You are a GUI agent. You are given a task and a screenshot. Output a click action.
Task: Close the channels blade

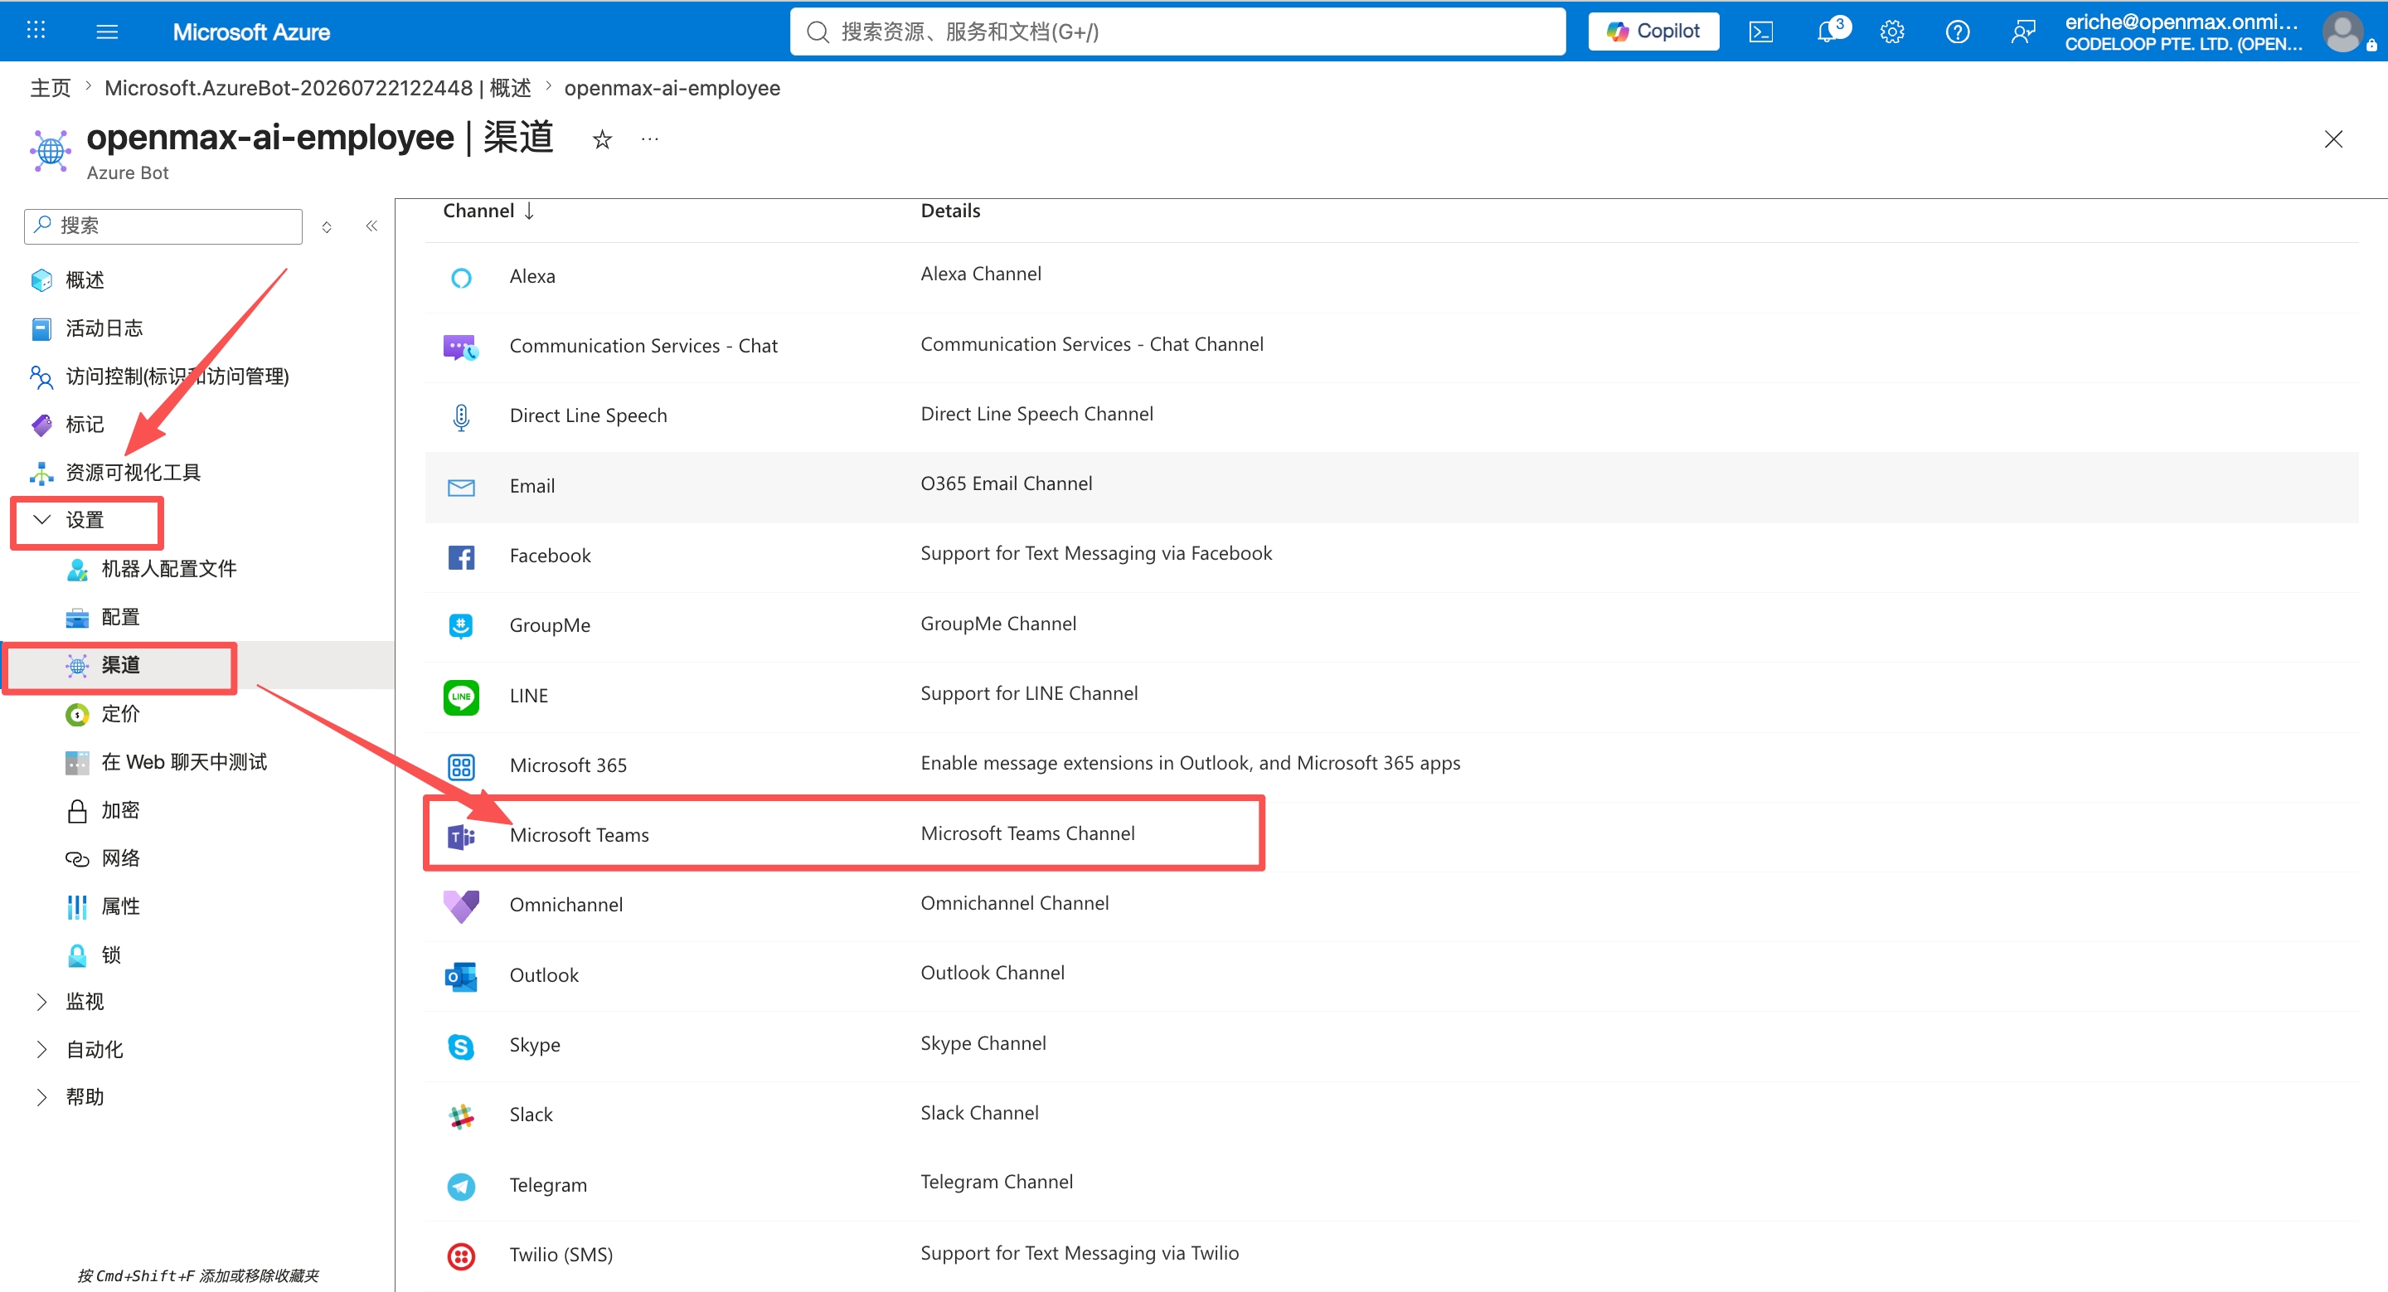2333,139
